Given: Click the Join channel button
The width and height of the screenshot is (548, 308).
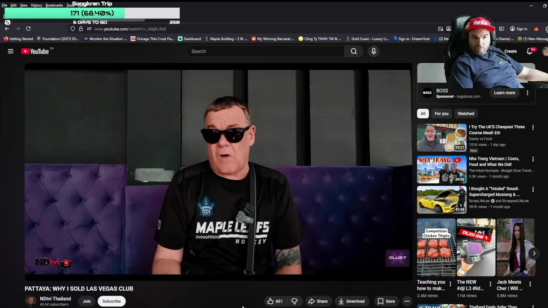Looking at the screenshot, I should point(86,301).
